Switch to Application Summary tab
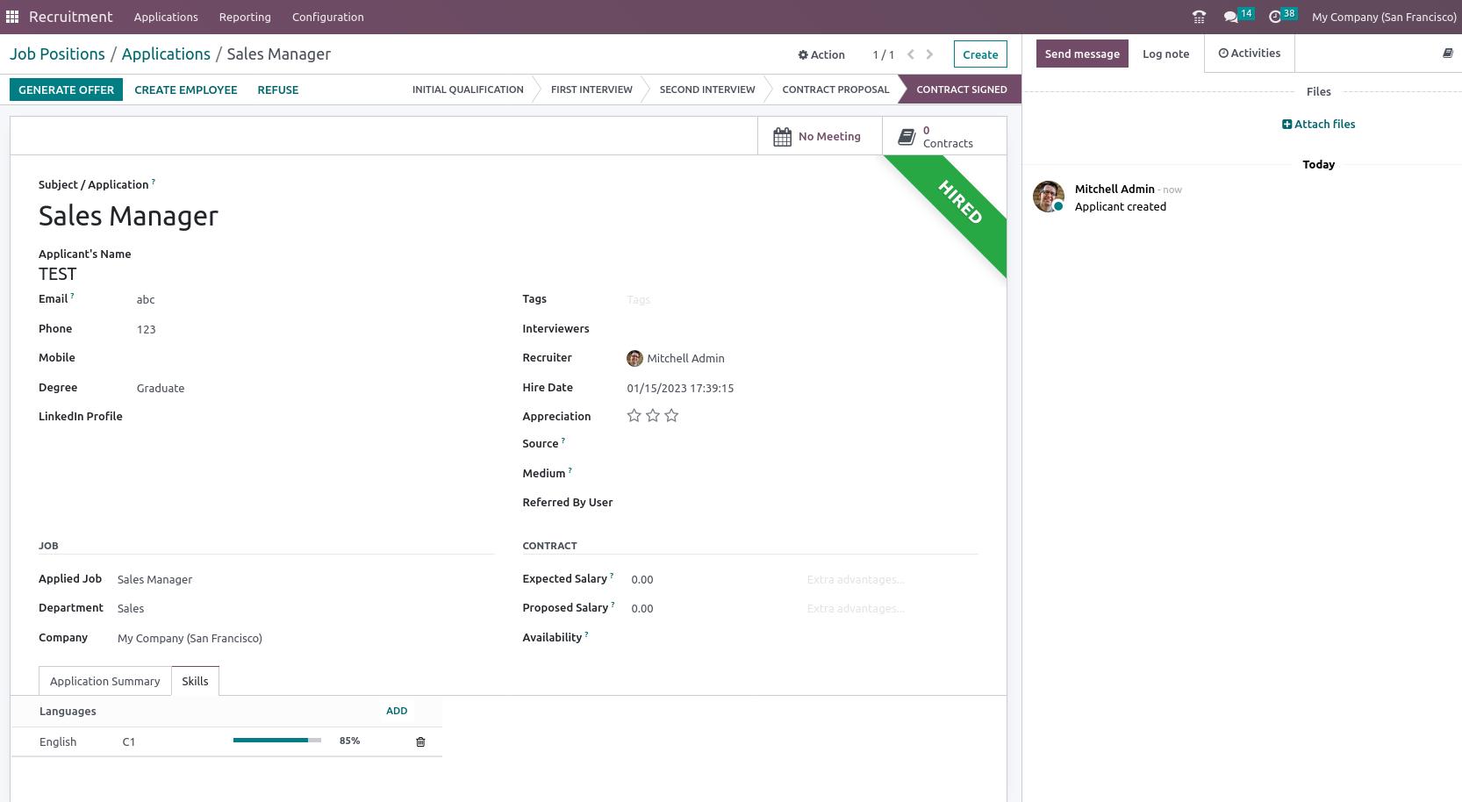The width and height of the screenshot is (1462, 802). [x=104, y=681]
